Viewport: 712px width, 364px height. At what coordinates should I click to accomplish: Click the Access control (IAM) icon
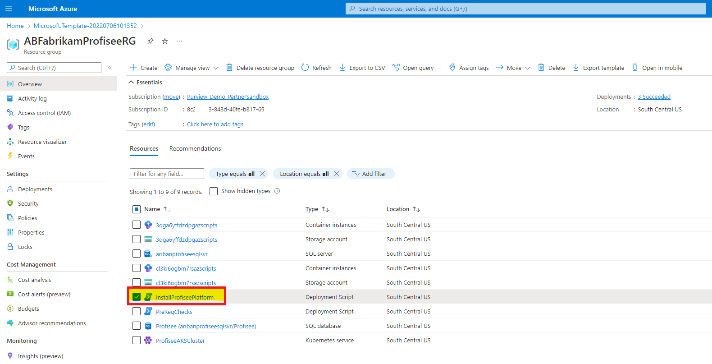tap(10, 113)
